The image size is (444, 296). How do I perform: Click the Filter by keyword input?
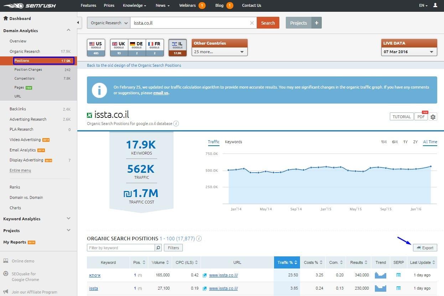[x=121, y=247]
